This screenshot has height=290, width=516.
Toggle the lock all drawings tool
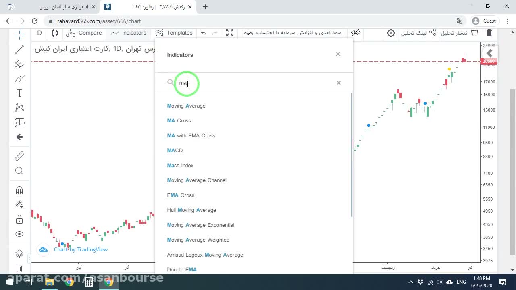click(19, 220)
